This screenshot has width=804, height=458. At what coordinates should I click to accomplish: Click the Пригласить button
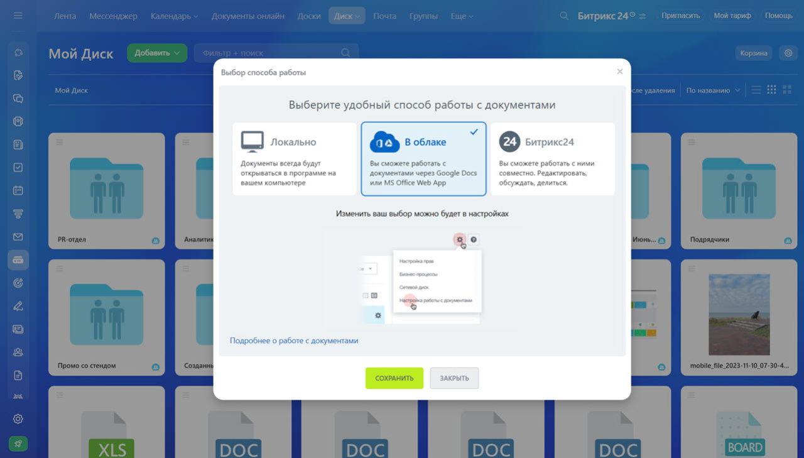[x=680, y=16]
